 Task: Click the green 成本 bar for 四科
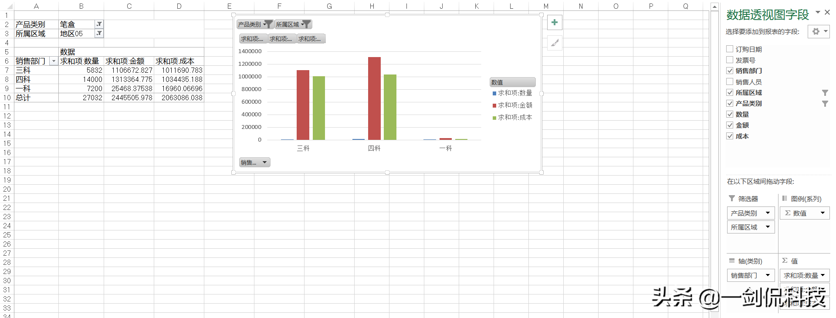(390, 107)
